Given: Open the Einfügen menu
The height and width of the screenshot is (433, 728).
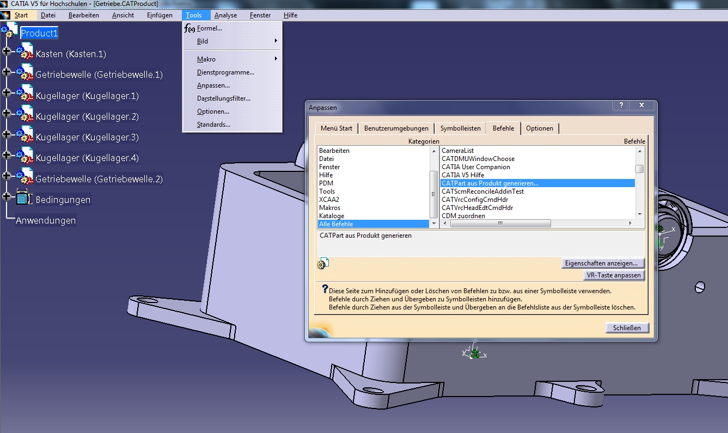Looking at the screenshot, I should coord(160,15).
